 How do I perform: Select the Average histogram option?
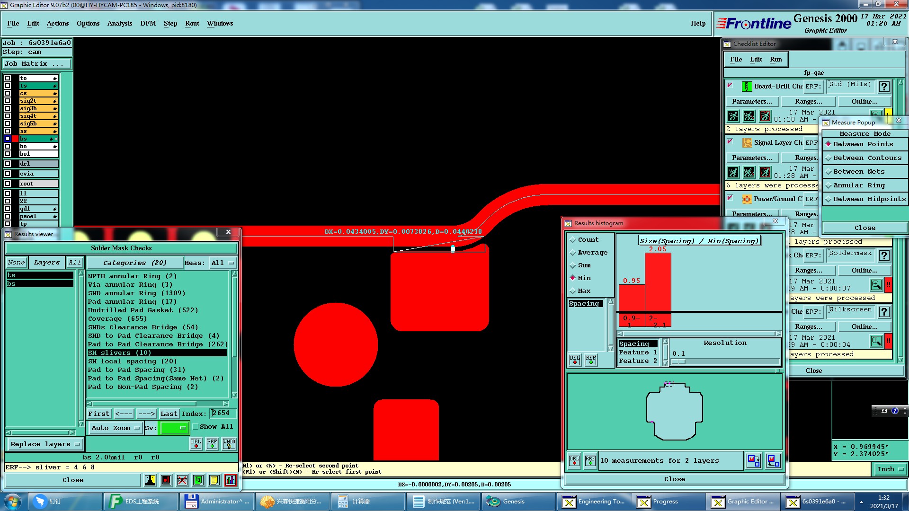(x=592, y=253)
